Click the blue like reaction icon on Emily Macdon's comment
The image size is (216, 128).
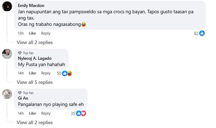click(x=202, y=33)
